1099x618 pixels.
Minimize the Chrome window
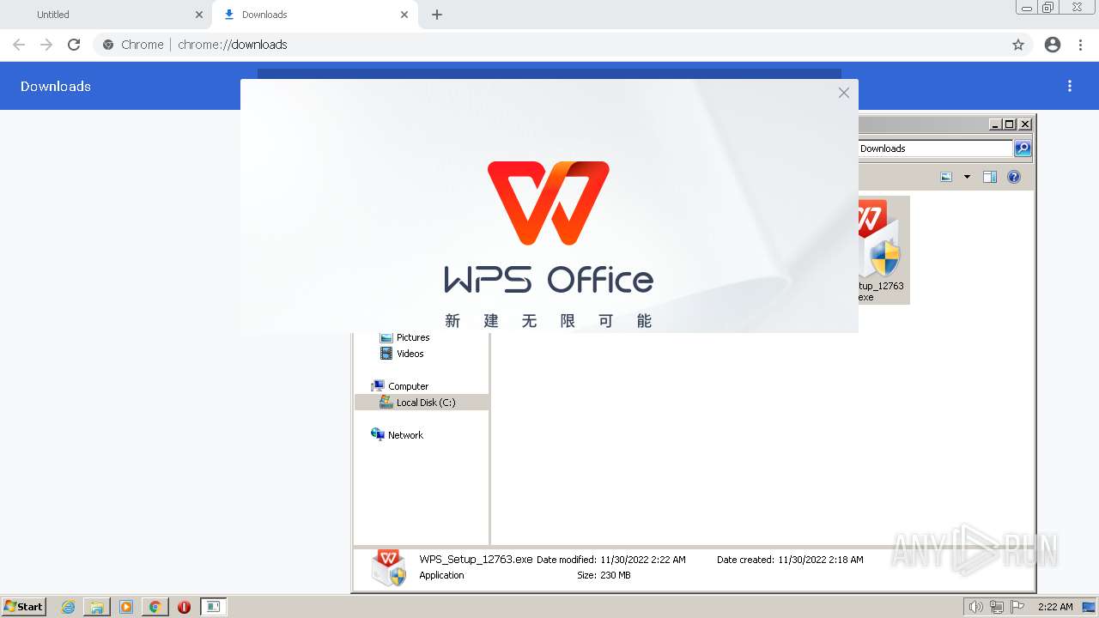[x=1027, y=8]
